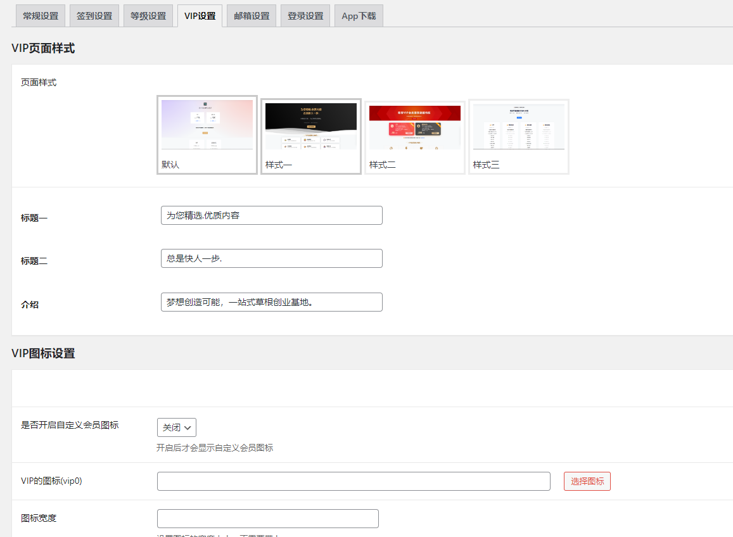Click into the 介绍 text field

tap(272, 302)
